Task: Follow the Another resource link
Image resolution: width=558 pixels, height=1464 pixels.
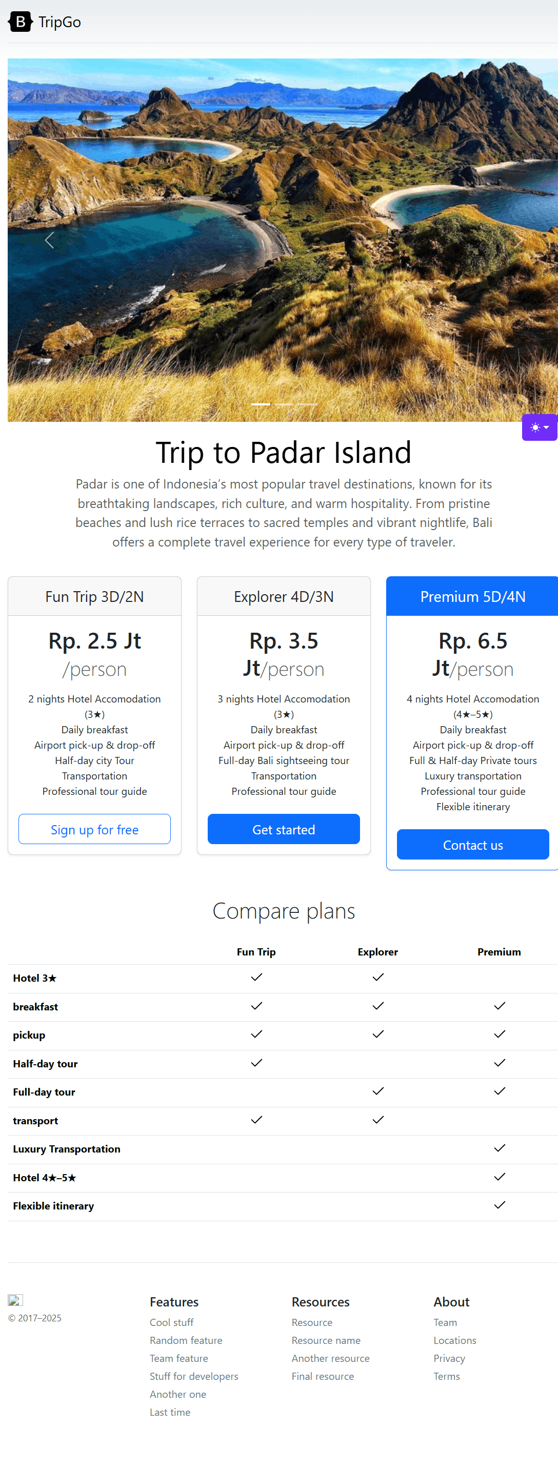Action: pos(330,1358)
